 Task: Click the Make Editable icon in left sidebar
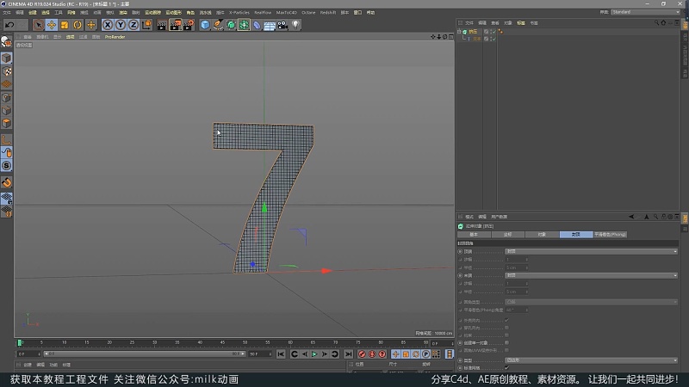[7, 41]
